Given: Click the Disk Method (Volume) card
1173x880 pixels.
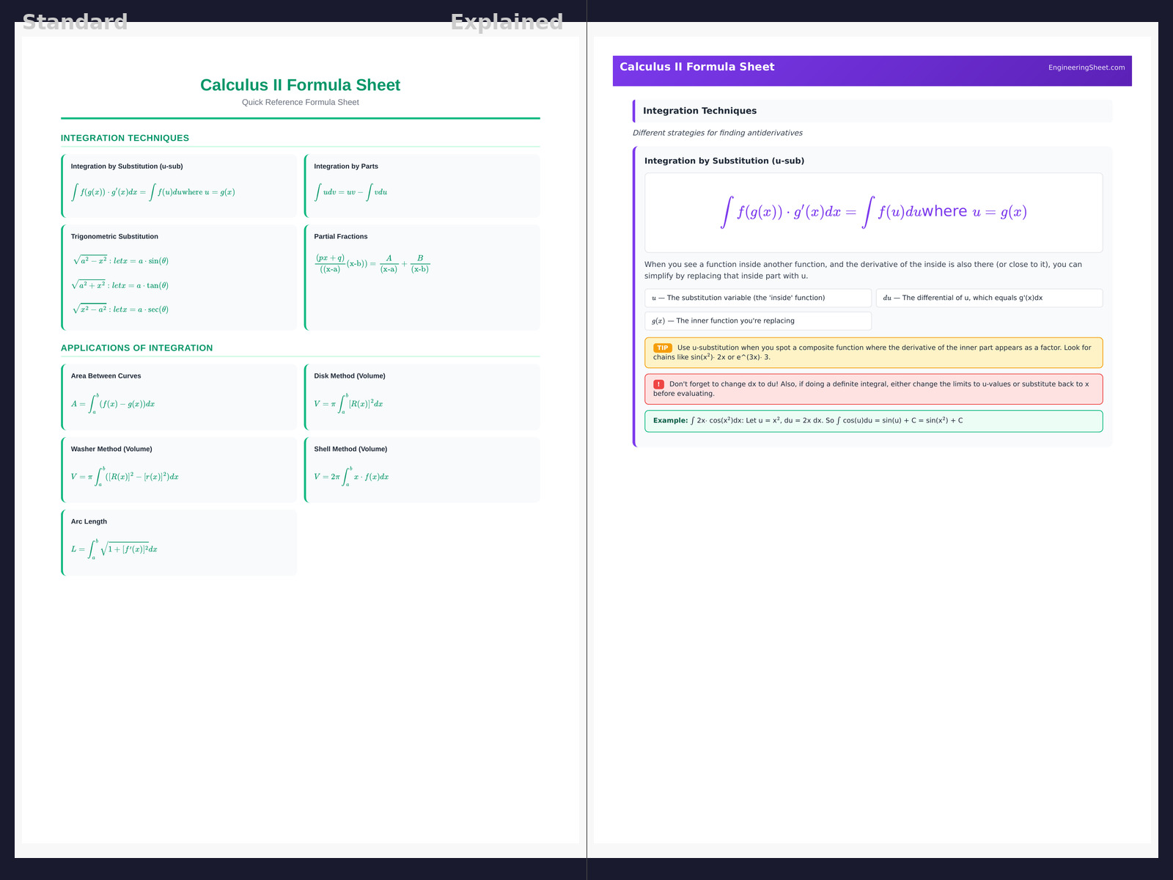Looking at the screenshot, I should tap(422, 397).
